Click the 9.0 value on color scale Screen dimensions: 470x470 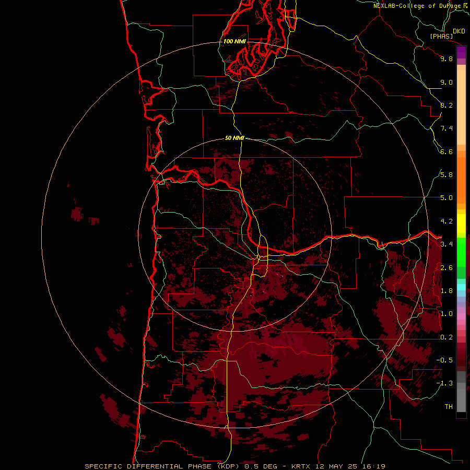446,82
